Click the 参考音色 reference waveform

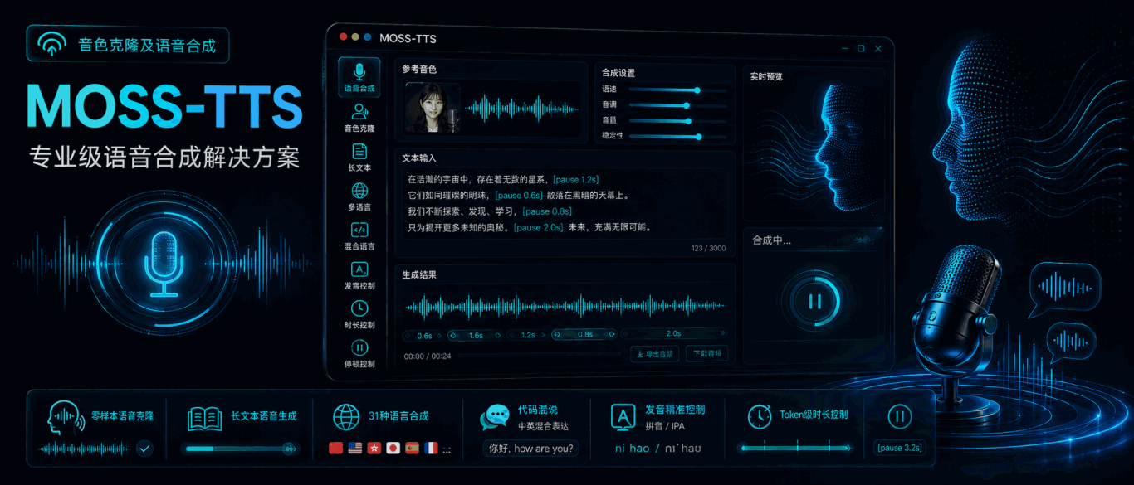(x=521, y=107)
